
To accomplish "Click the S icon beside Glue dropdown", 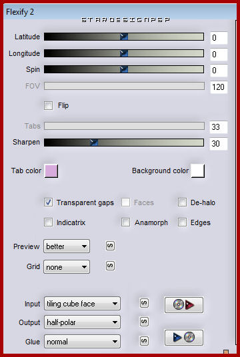I will click(144, 341).
